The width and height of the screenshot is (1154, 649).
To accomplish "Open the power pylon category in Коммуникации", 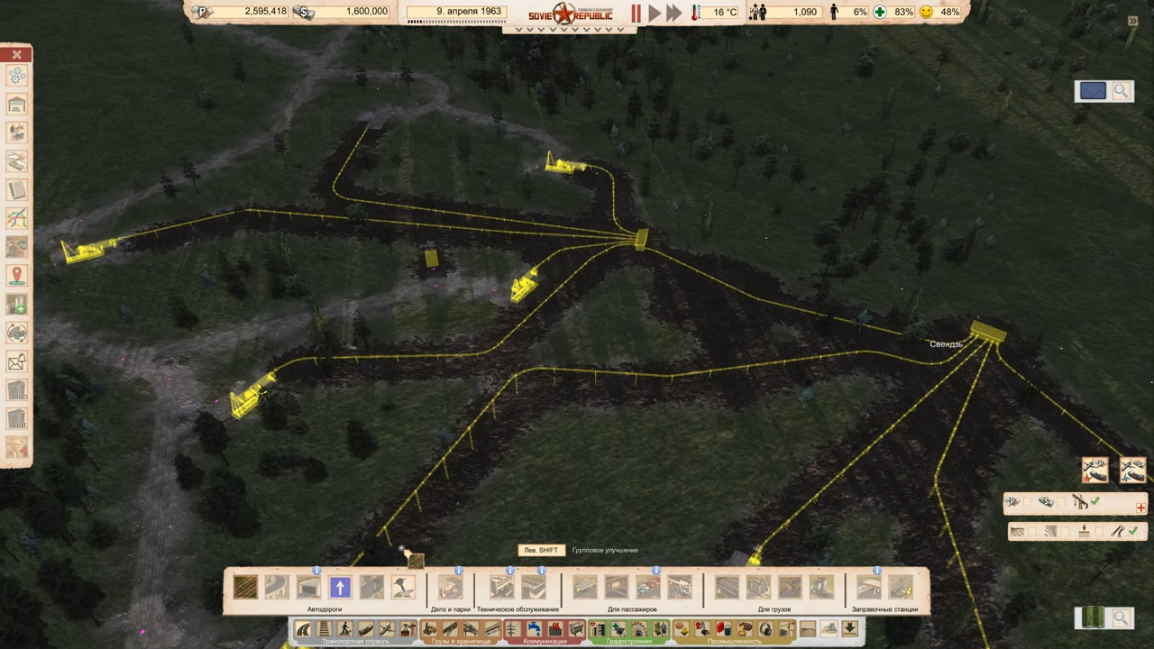I will pyautogui.click(x=513, y=628).
